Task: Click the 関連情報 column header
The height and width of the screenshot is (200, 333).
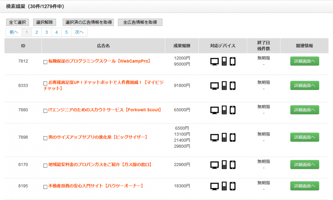Action: 305,46
